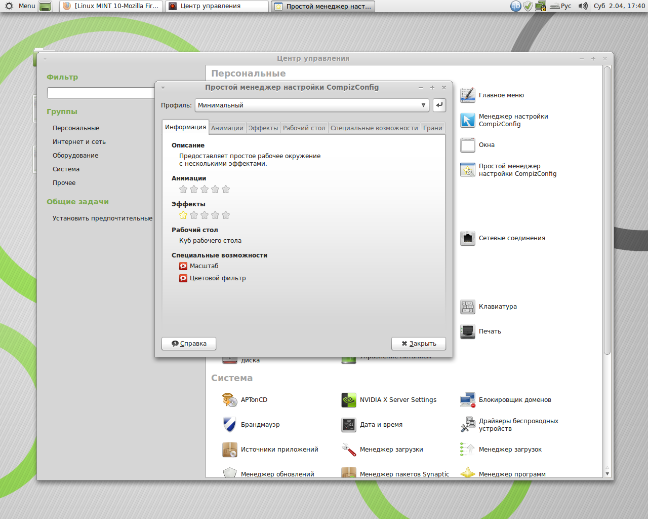648x519 pixels.
Task: Open the Main Menu (Главное меню) icon
Action: tap(467, 95)
